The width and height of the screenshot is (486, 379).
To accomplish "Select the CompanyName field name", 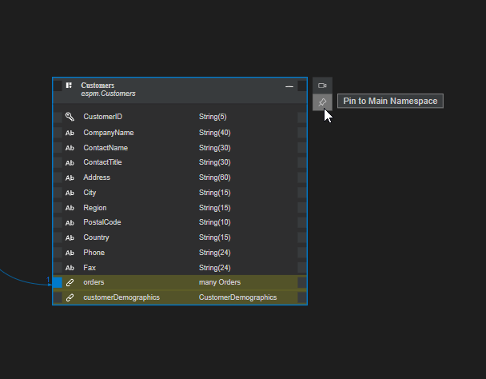I will point(109,133).
